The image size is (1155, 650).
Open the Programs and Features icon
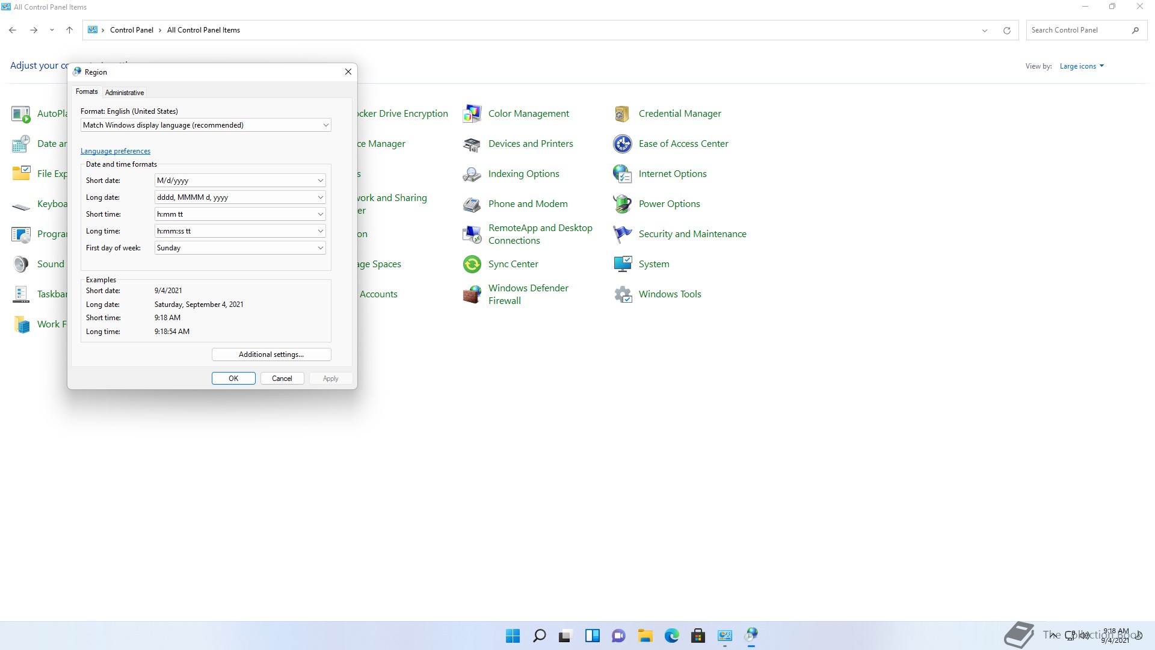(21, 234)
